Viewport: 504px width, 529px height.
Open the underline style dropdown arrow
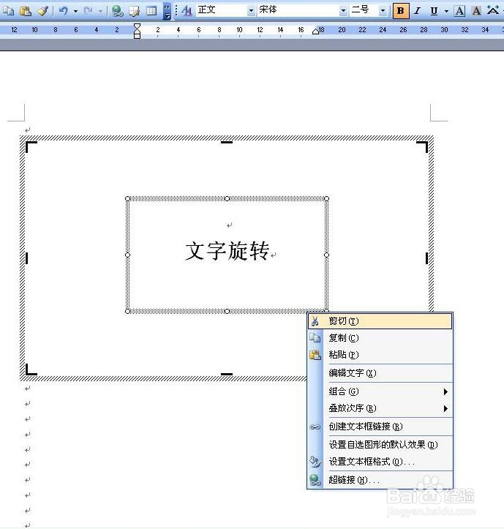click(x=447, y=11)
